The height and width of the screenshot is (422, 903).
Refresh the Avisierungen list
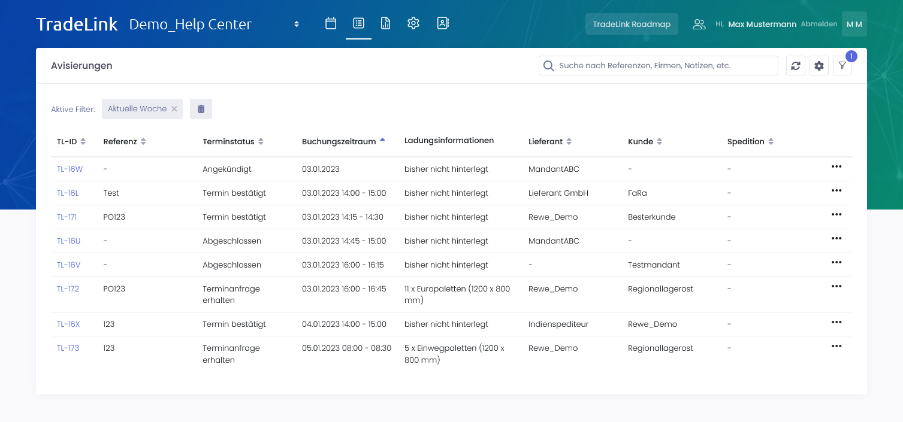[796, 66]
